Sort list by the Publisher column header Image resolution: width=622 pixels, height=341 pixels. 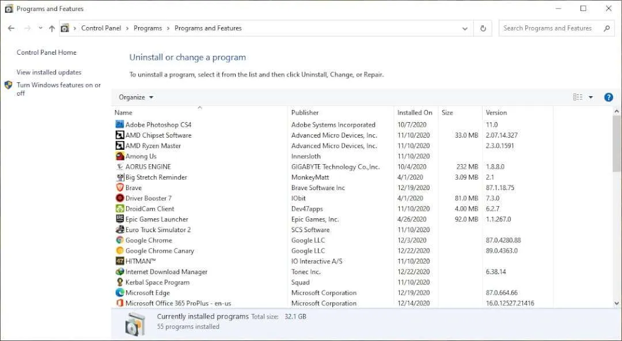(x=341, y=112)
